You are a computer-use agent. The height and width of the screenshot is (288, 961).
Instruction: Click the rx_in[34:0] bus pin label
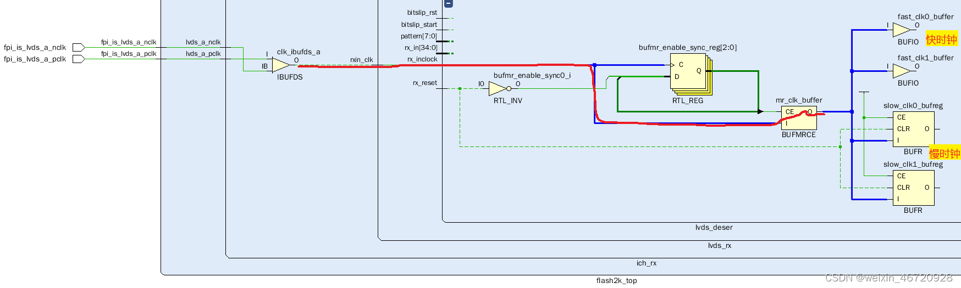(421, 48)
